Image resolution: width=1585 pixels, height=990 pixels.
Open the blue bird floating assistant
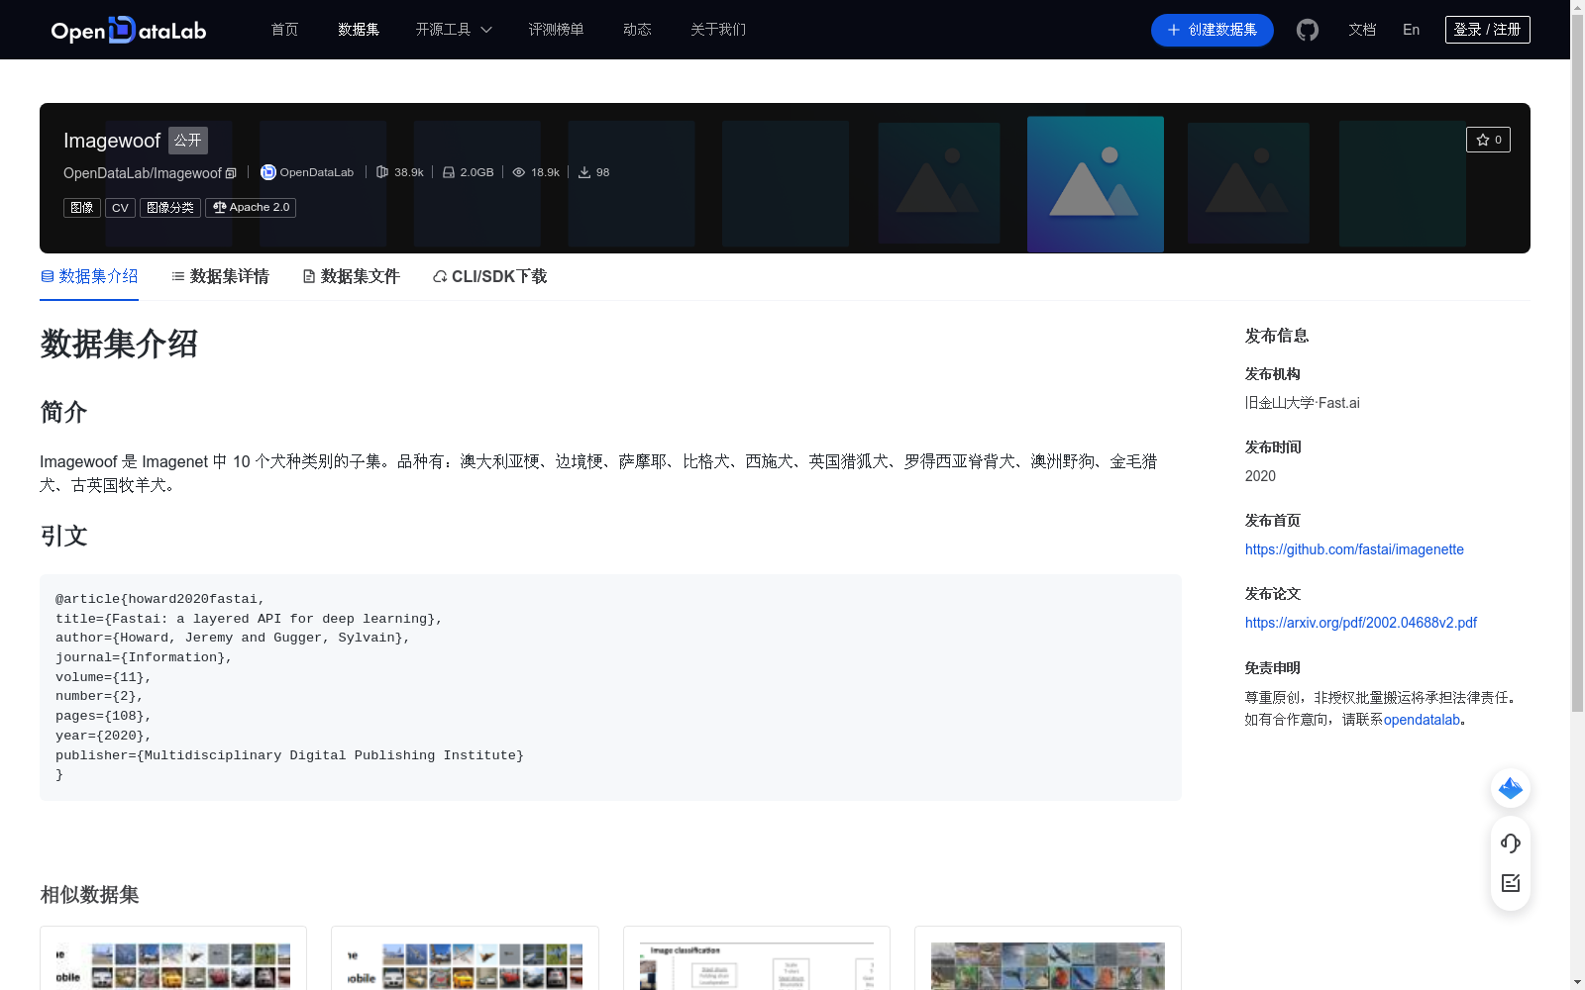click(1511, 788)
